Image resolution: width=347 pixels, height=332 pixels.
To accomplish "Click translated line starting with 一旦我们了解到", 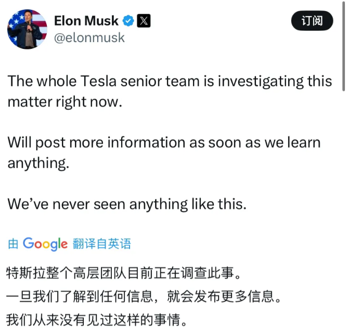I will (x=144, y=297).
